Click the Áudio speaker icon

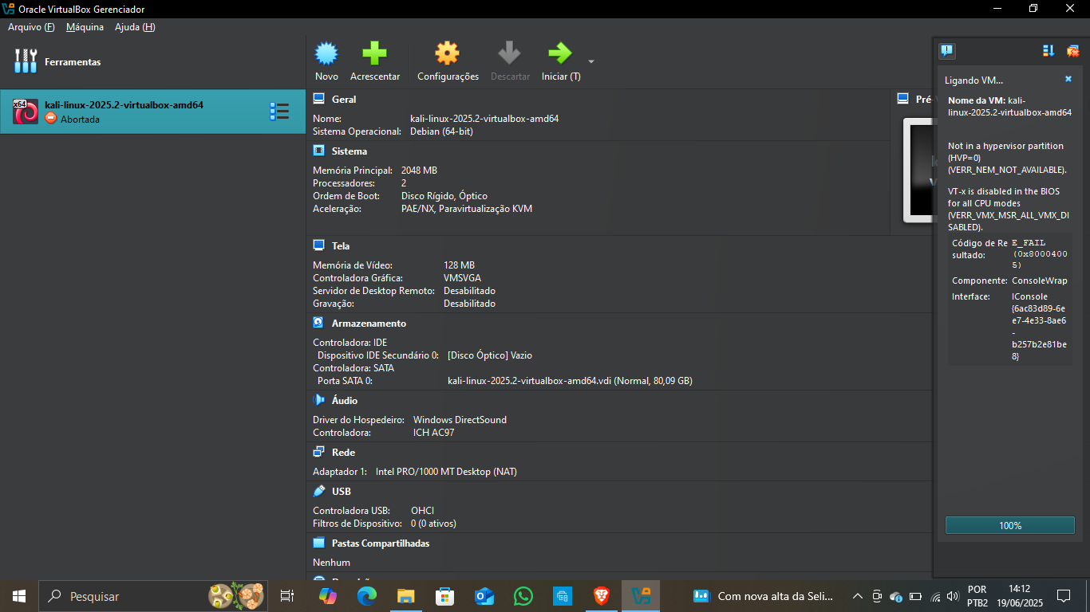click(318, 401)
